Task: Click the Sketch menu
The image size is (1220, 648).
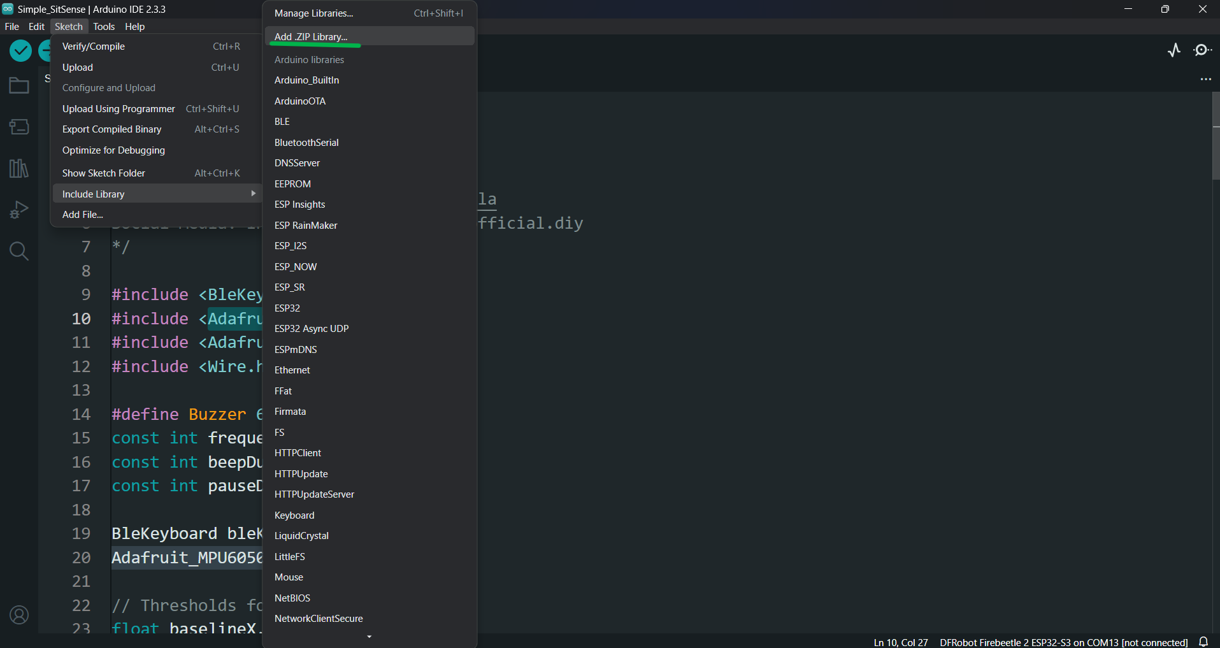Action: 69,26
